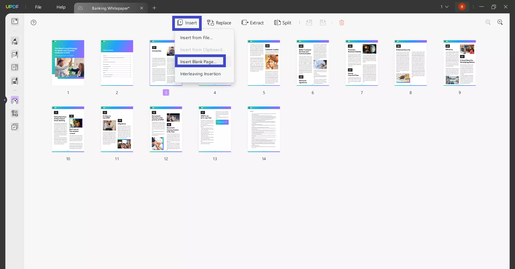
Task: Open the Help menu
Action: coord(61,7)
